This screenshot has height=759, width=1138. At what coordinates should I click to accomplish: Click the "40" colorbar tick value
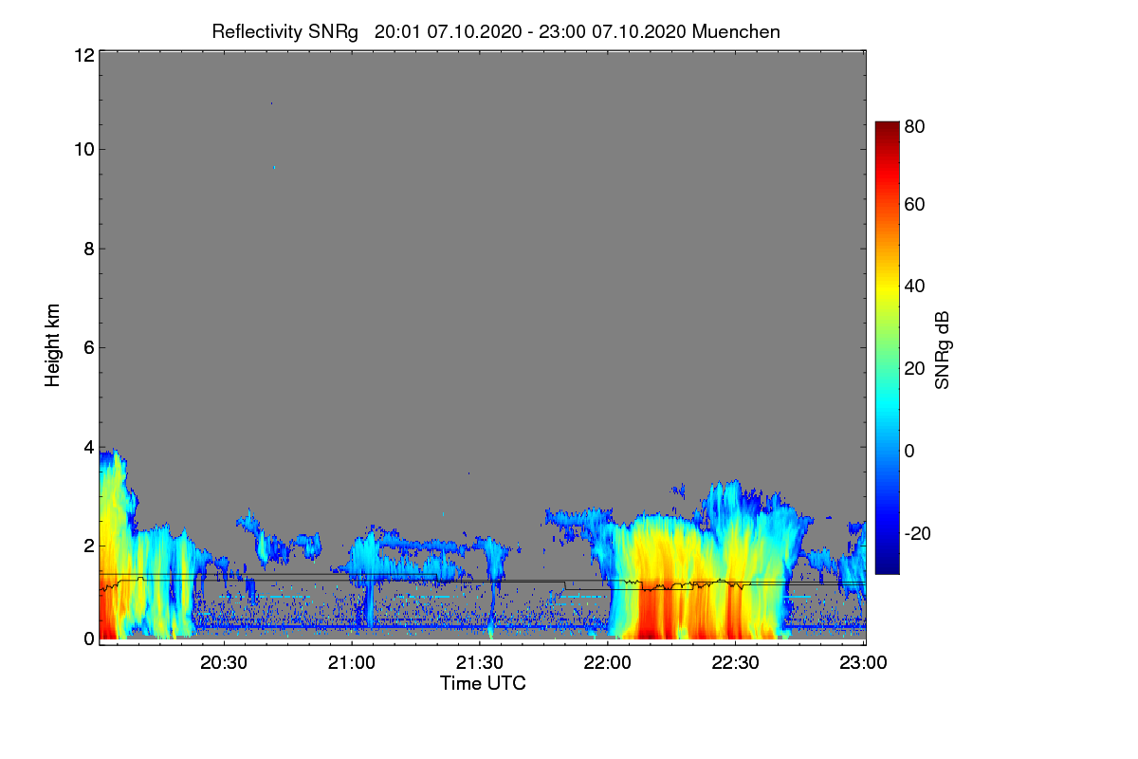click(x=915, y=287)
